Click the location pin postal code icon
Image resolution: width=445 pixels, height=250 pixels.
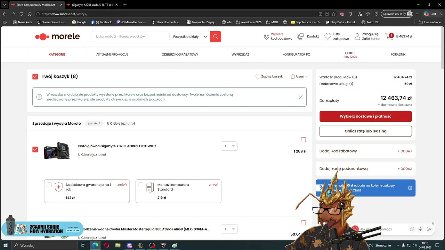point(266,36)
